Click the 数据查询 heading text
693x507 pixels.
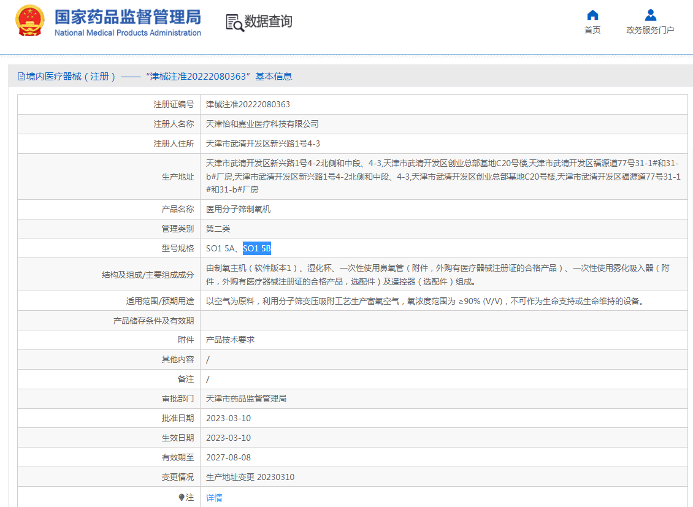(x=268, y=21)
